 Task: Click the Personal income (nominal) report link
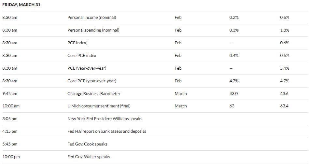(91, 18)
